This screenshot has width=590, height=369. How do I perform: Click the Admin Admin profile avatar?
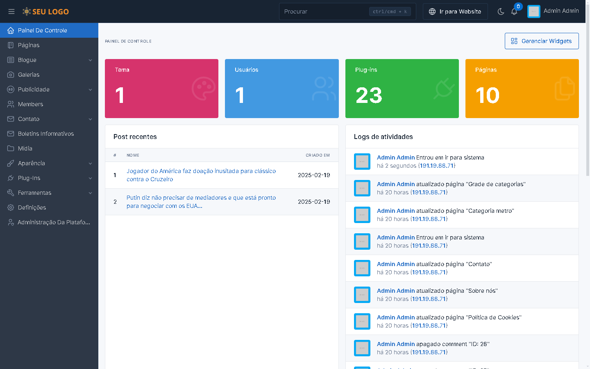(x=533, y=11)
